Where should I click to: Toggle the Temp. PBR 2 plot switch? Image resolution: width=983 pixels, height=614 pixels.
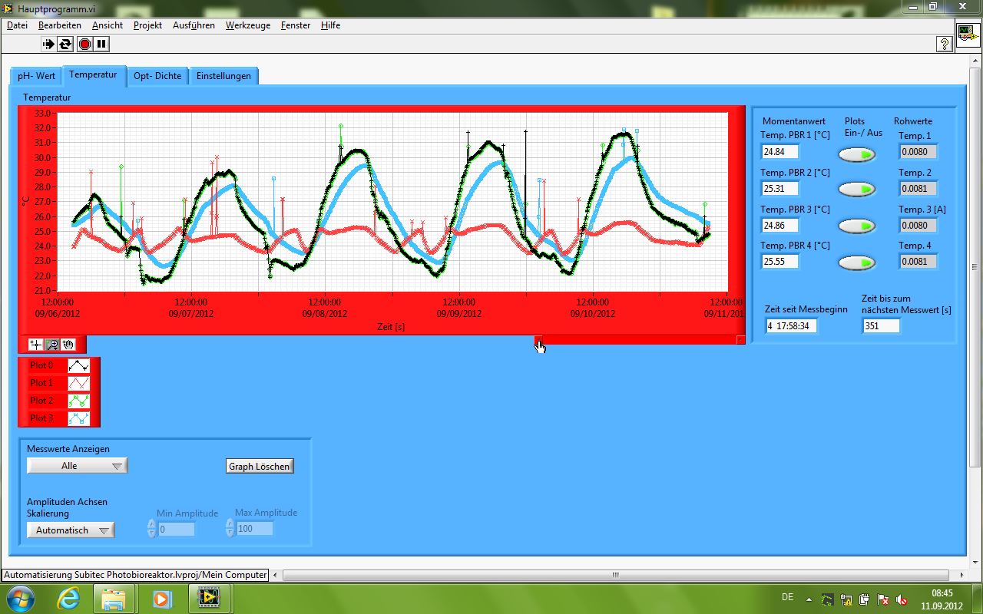tap(856, 189)
